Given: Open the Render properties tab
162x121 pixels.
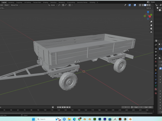Looking at the screenshot, I should click(x=156, y=49).
